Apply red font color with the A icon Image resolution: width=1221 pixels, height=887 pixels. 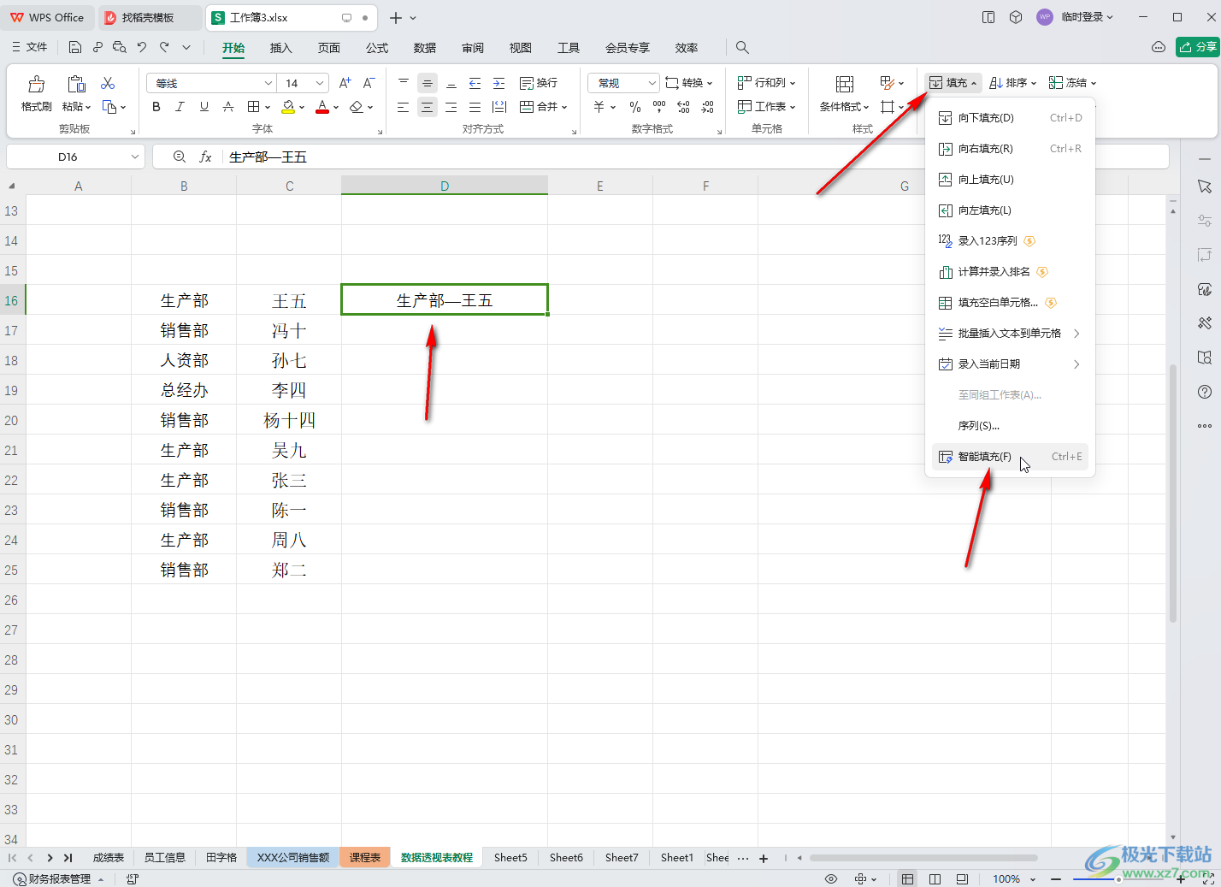pyautogui.click(x=321, y=107)
